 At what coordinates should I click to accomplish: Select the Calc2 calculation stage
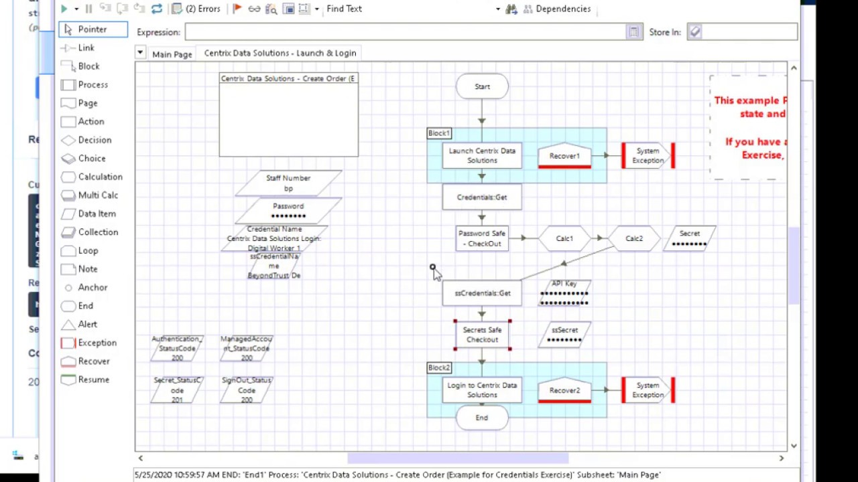pos(633,238)
